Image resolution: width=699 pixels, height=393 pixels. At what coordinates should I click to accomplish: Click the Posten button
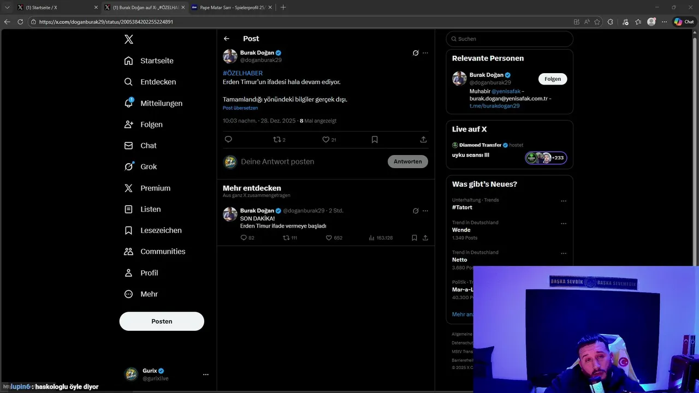coord(162,321)
